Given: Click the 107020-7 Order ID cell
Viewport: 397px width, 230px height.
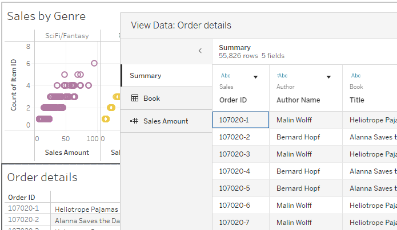Looking at the screenshot, I should [240, 222].
